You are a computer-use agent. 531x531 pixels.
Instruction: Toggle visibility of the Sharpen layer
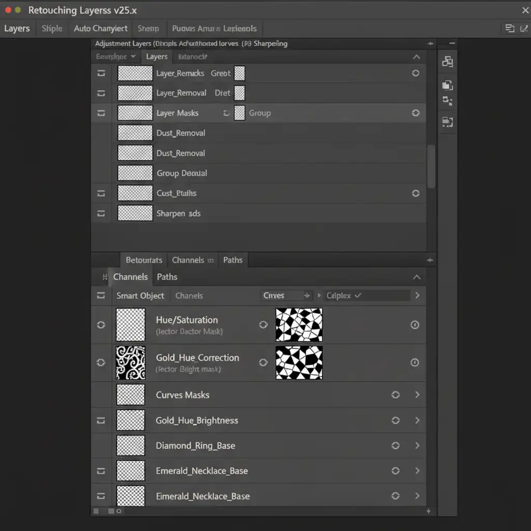click(101, 213)
